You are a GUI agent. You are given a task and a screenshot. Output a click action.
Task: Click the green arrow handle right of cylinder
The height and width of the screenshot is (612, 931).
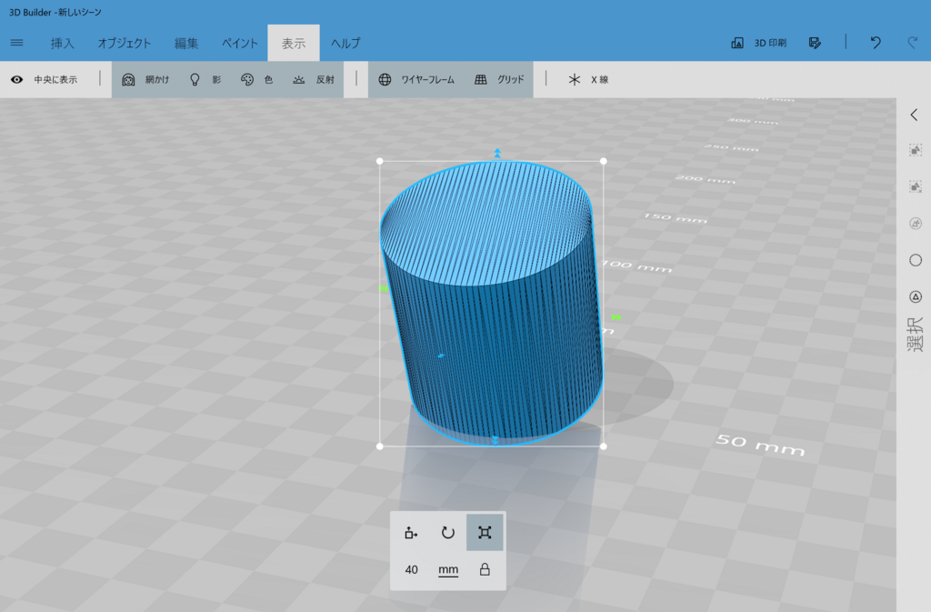point(616,317)
